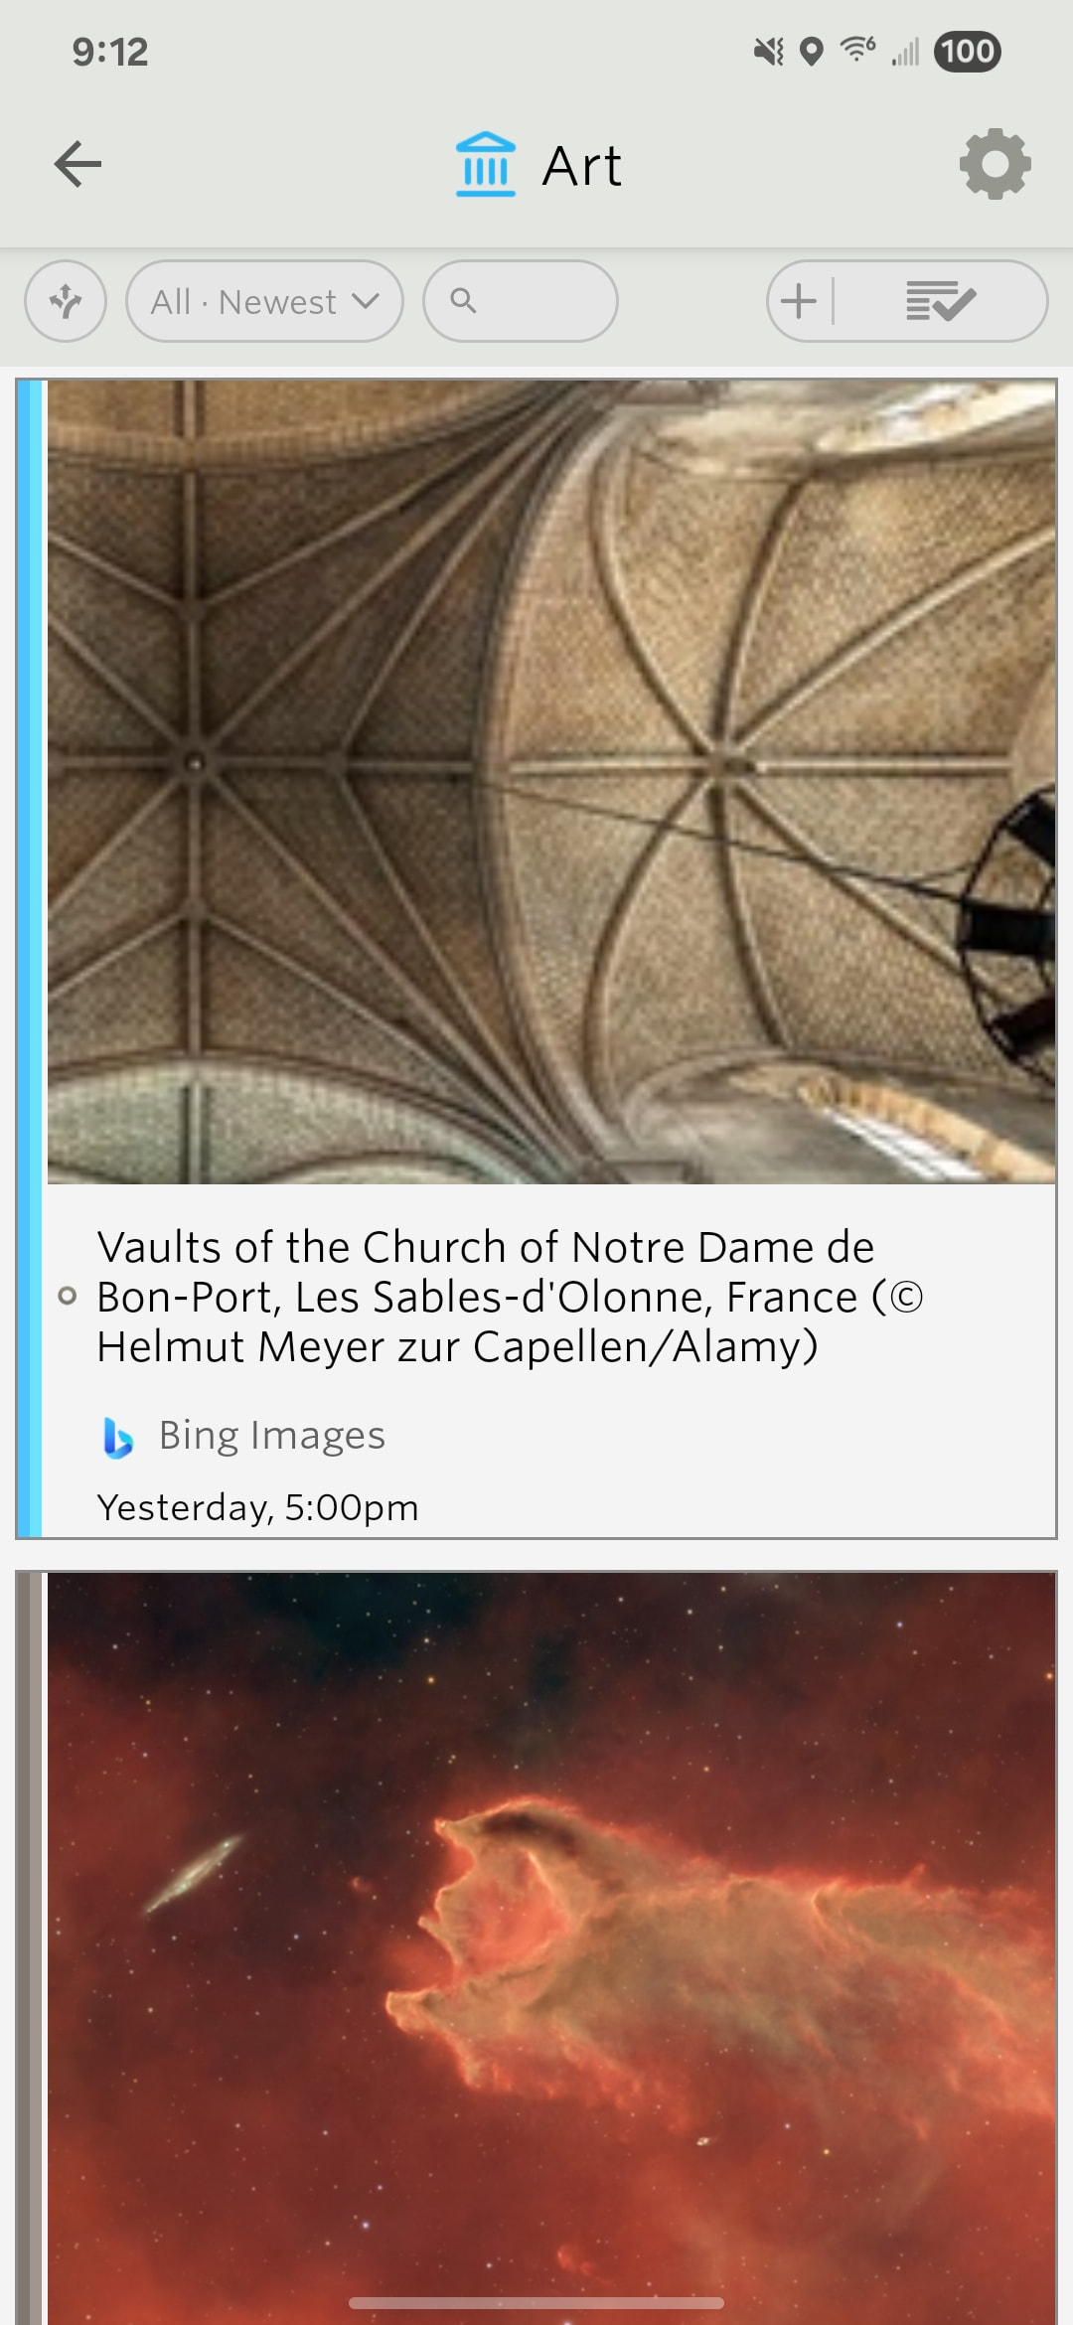Open settings with the gear icon
This screenshot has width=1073, height=2325.
coord(995,164)
